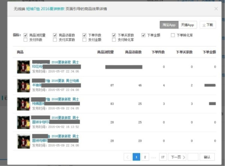This screenshot has height=166, width=225.
Task: Uncheck the 下单件数 checkbox
Action: (x=84, y=35)
